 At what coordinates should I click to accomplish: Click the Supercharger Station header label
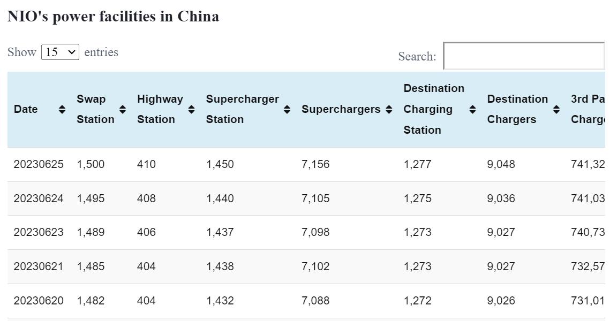(242, 109)
